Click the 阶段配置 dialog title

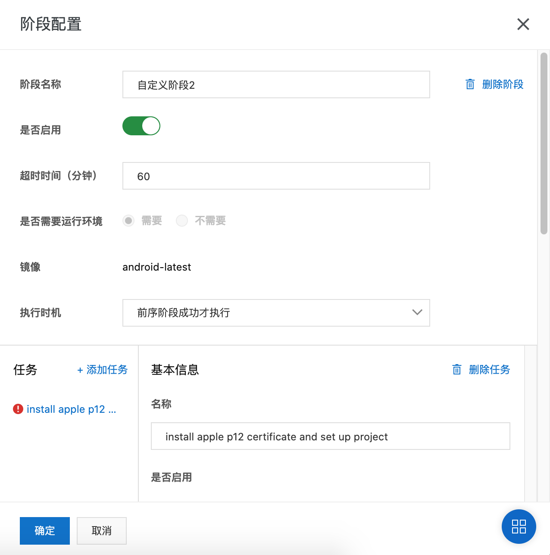pos(51,24)
